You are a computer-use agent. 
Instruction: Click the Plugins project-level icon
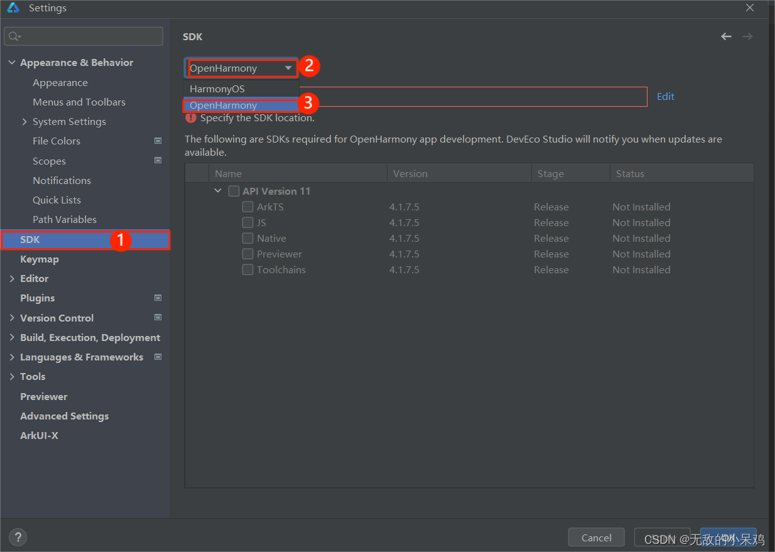158,298
